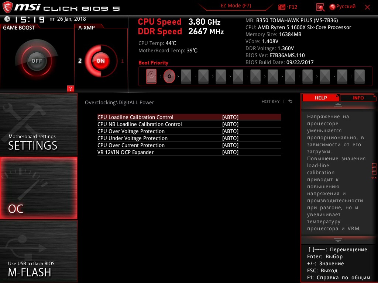378x283 pixels.
Task: Open the INFO tab
Action: tap(358, 98)
